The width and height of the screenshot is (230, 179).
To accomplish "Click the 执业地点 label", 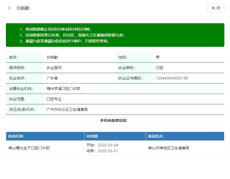I will pos(17,78).
